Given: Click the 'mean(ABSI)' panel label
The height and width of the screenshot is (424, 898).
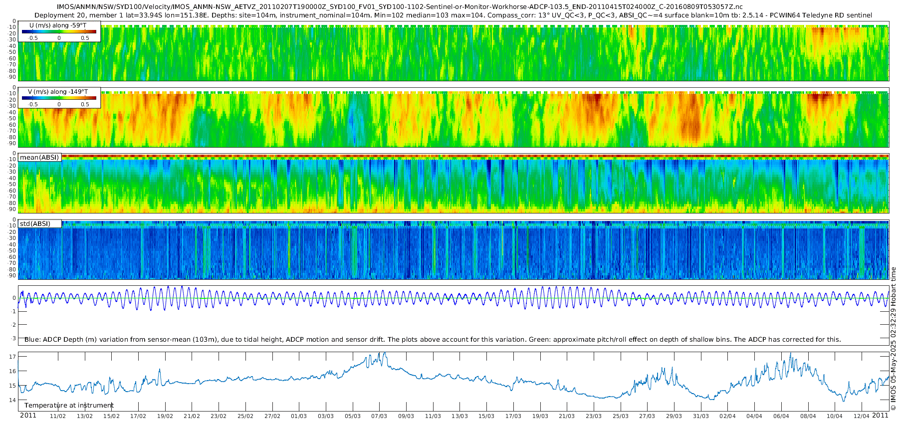Looking at the screenshot, I should (x=39, y=157).
